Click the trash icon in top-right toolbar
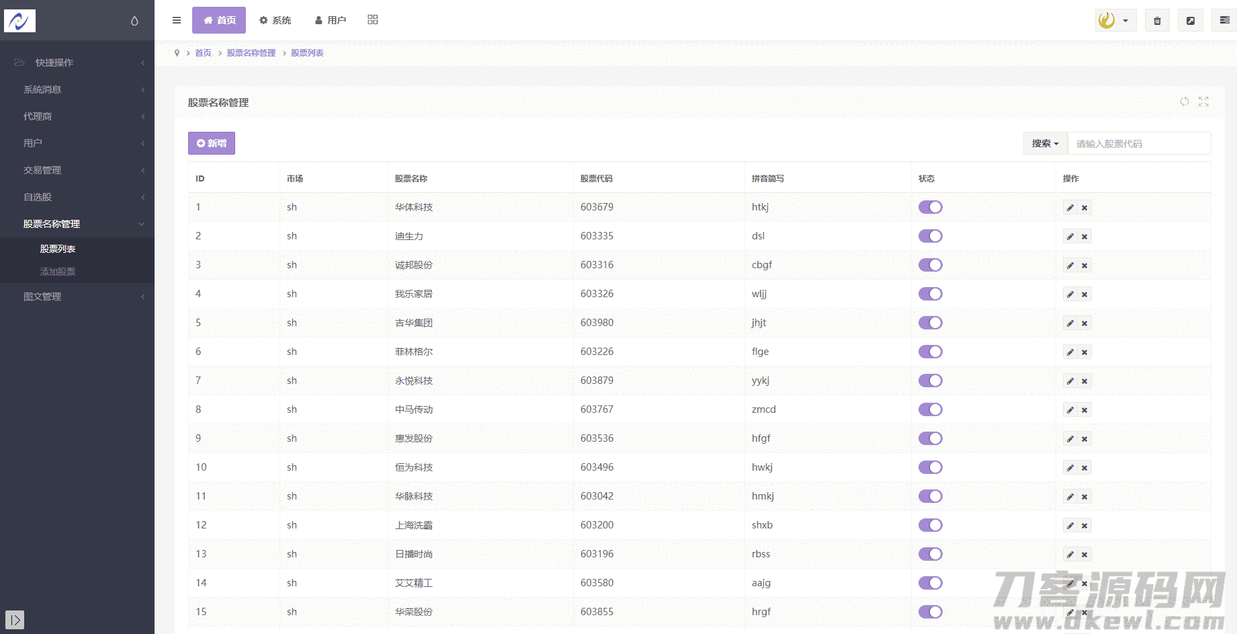The height and width of the screenshot is (634, 1237). pyautogui.click(x=1157, y=21)
